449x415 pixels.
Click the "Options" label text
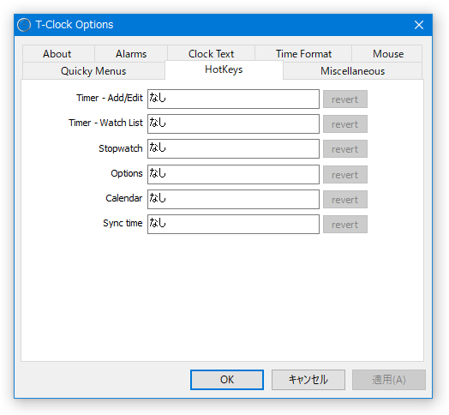point(127,173)
